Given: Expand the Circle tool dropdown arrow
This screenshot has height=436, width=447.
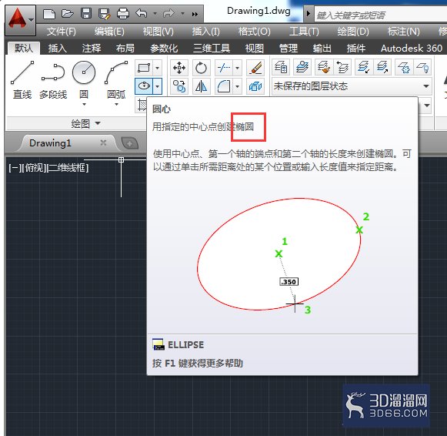Looking at the screenshot, I should (84, 105).
